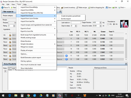Click Make recipe toolbar button
Viewport: 131px width, 98px height.
tap(81, 8)
